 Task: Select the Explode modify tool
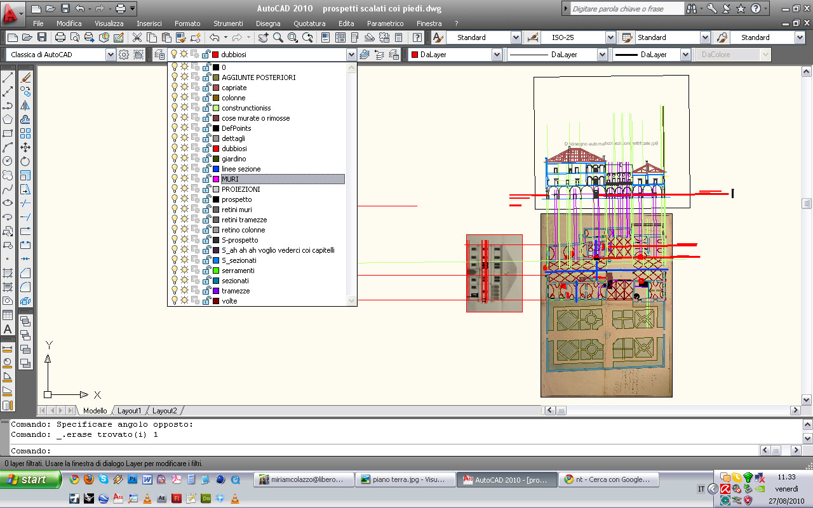(25, 301)
